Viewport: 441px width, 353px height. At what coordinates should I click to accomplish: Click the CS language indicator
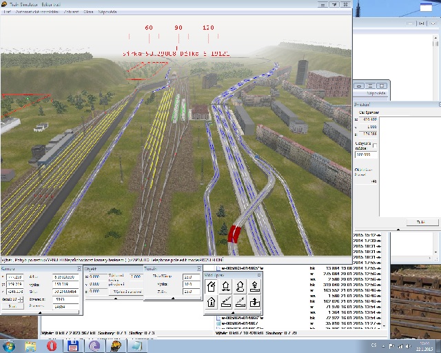[x=373, y=345]
